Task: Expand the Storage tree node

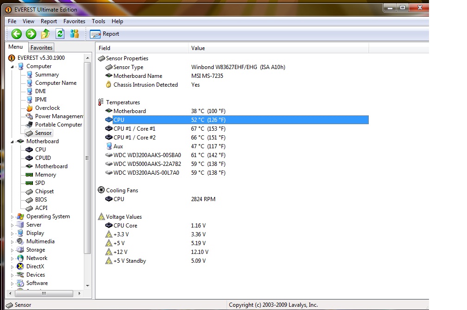Action: coord(12,250)
